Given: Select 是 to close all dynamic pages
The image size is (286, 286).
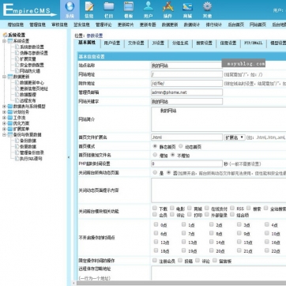Looking at the screenshot, I should [155, 172].
